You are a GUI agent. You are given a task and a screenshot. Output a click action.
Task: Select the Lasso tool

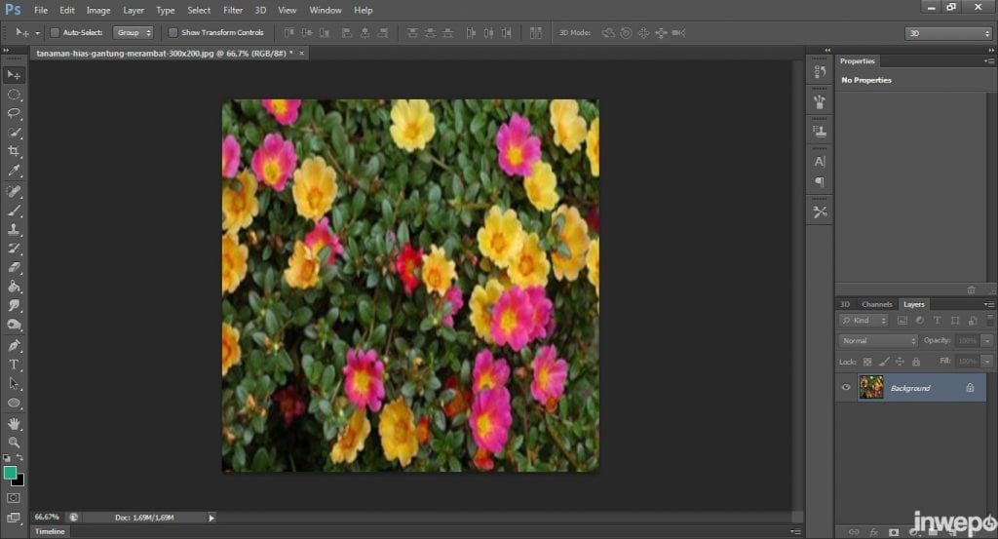14,113
